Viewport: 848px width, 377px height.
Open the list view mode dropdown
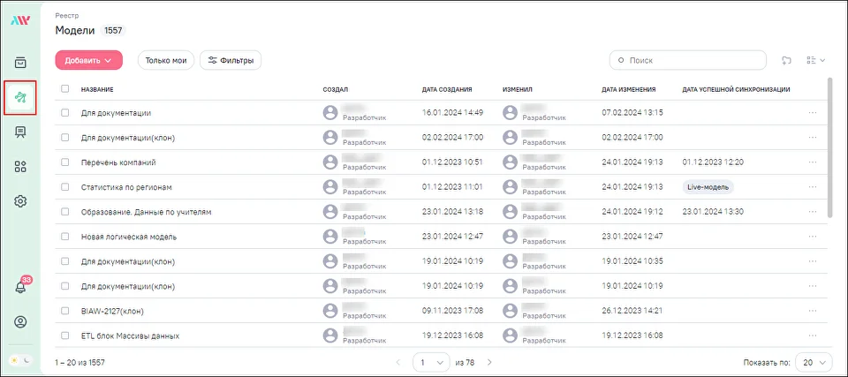click(x=816, y=60)
